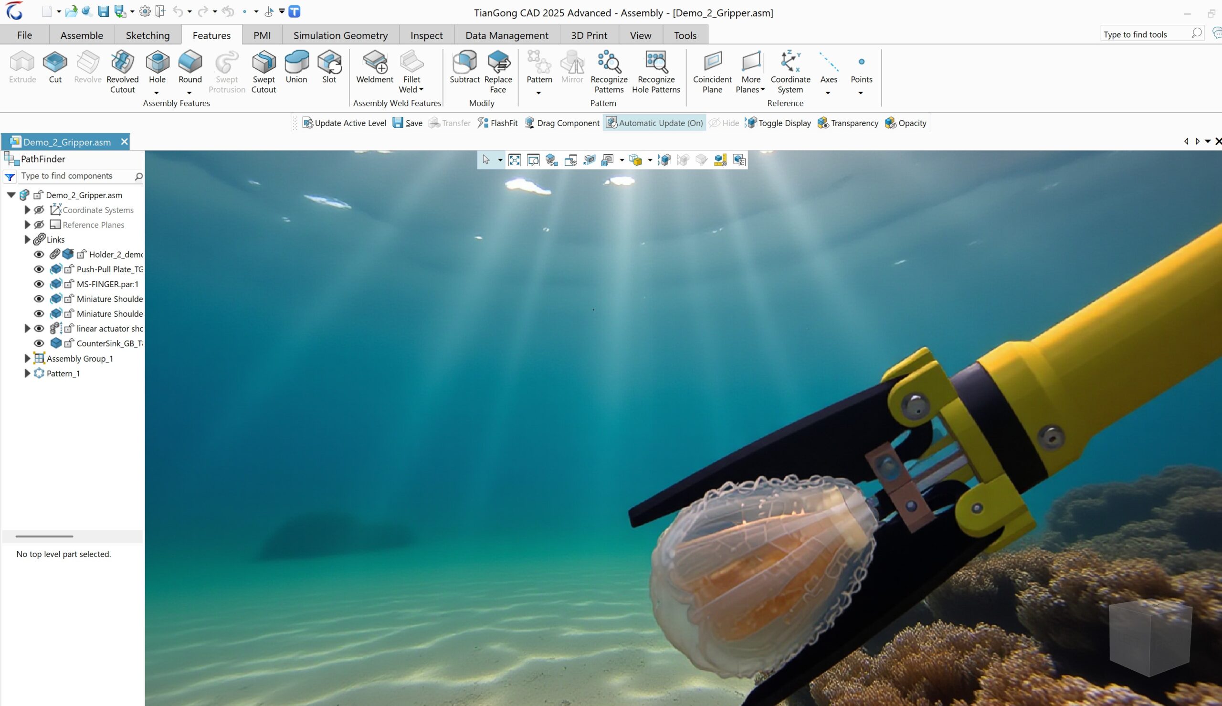Open the Swept Cutout tool
Viewport: 1222px width, 706px height.
pos(263,72)
